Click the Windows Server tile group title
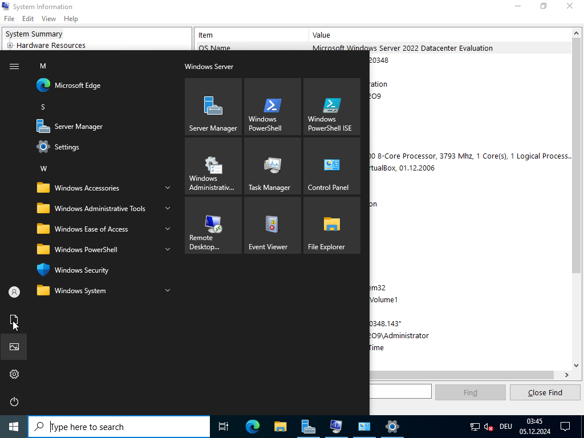The width and height of the screenshot is (584, 438). click(x=209, y=67)
